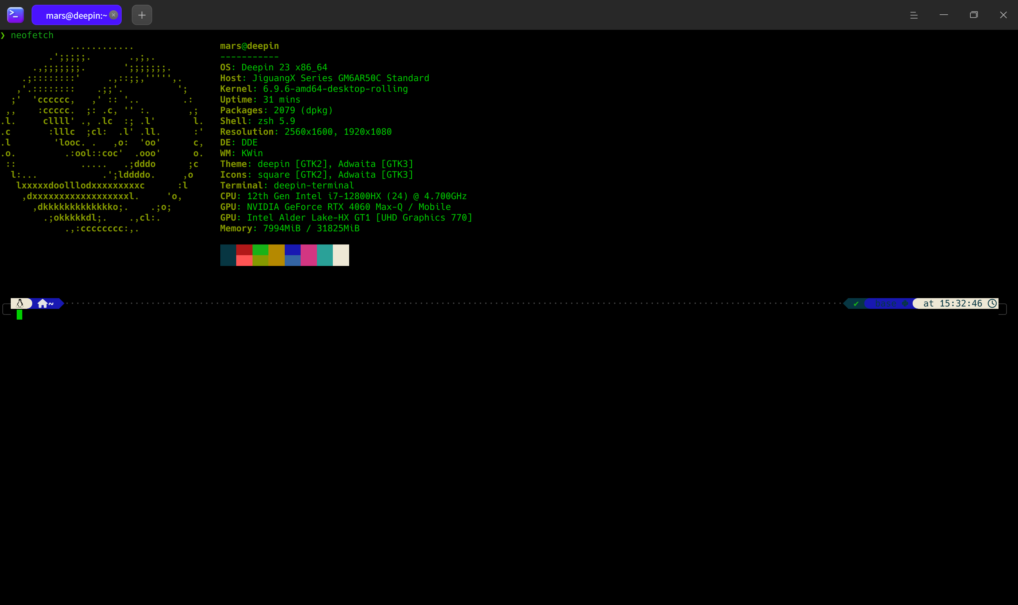Click the cream white color block
This screenshot has width=1018, height=605.
click(x=341, y=255)
